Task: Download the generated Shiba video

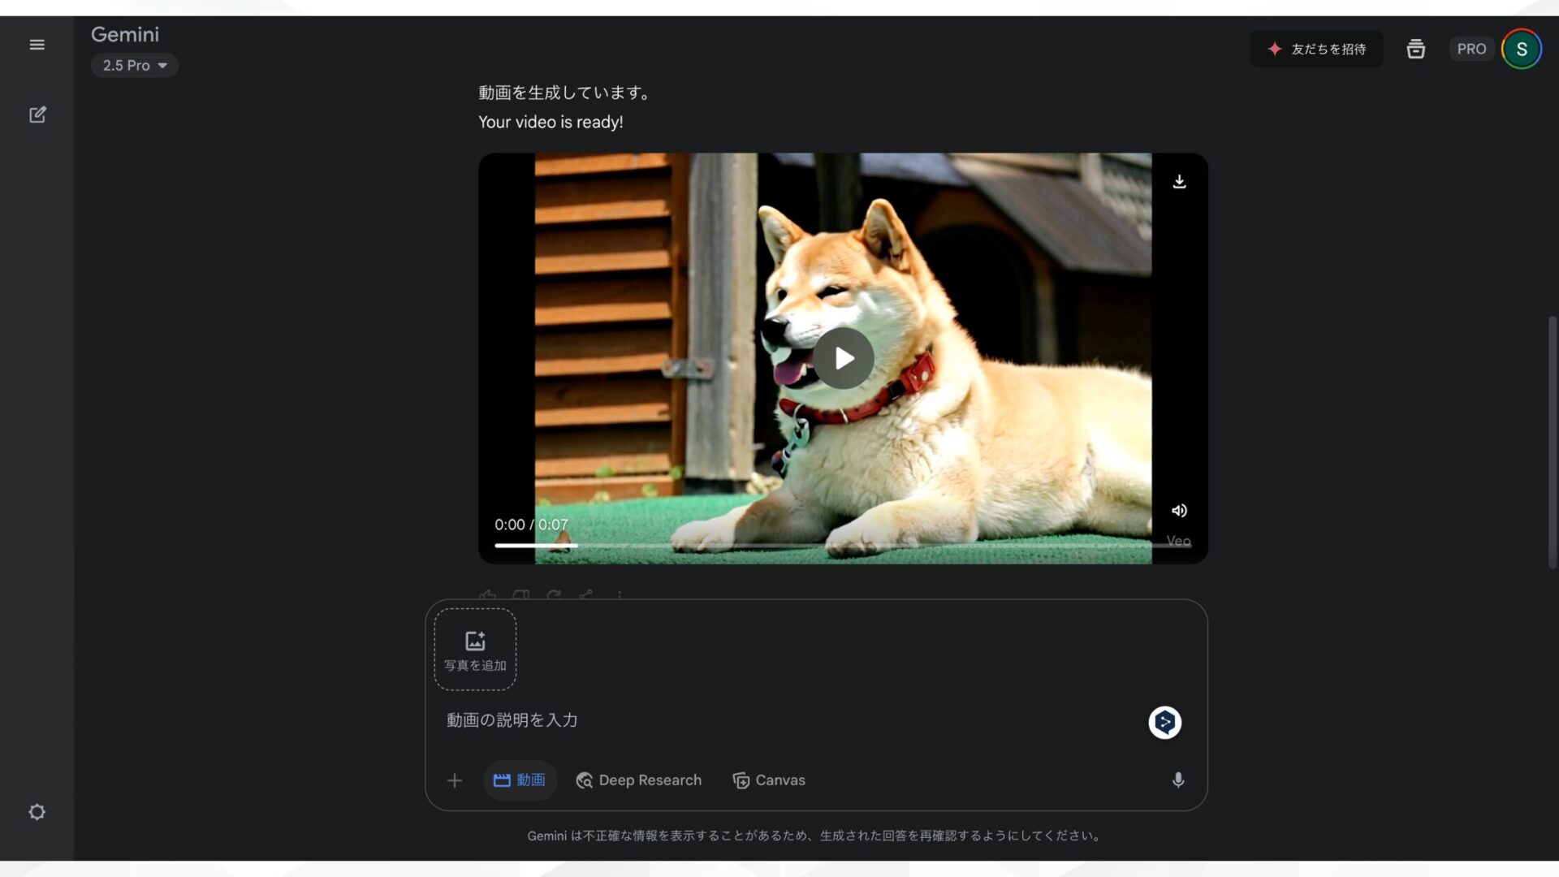Action: (1179, 180)
